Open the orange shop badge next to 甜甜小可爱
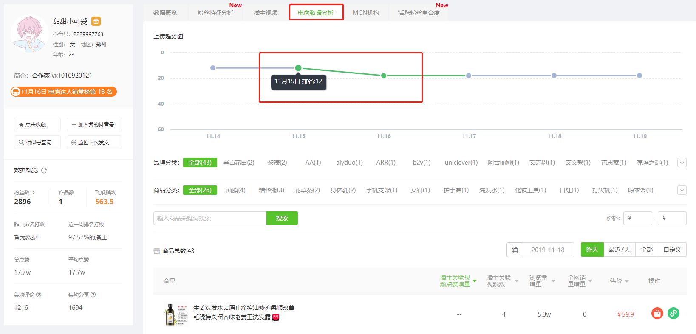This screenshot has width=696, height=334. (x=96, y=21)
